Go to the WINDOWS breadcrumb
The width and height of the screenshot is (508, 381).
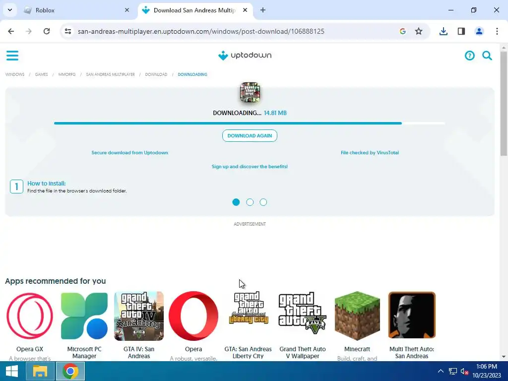[15, 74]
